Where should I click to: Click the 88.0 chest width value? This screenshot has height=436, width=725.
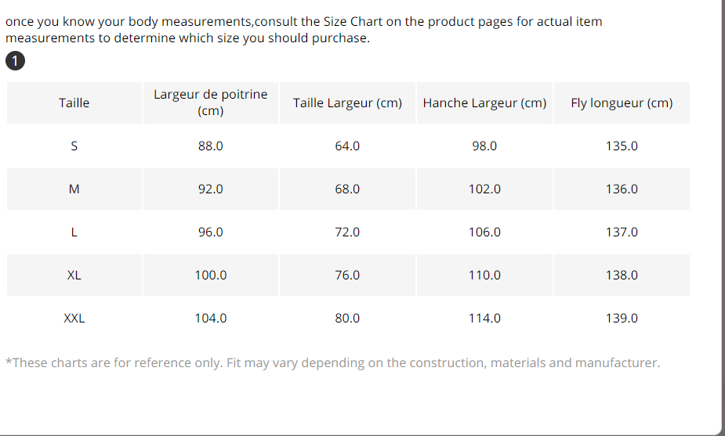tap(210, 146)
